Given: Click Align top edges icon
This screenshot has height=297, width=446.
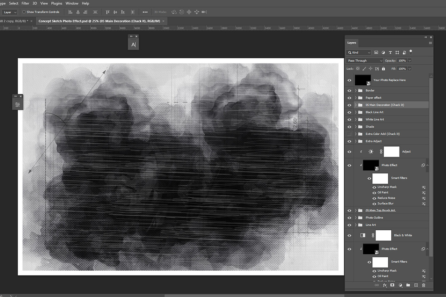Looking at the screenshot, I should click(x=109, y=12).
